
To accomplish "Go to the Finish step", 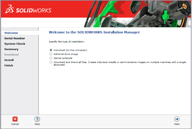I will 9,65.
